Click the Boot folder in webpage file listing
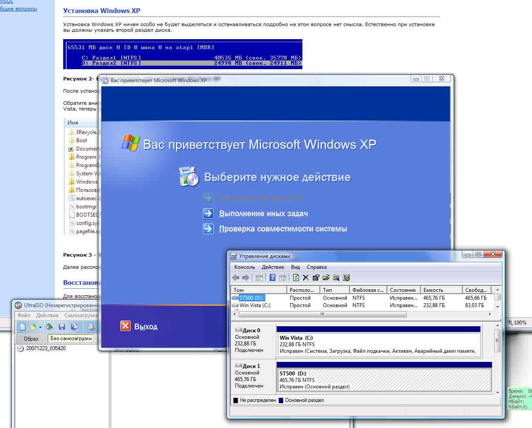 pos(81,140)
